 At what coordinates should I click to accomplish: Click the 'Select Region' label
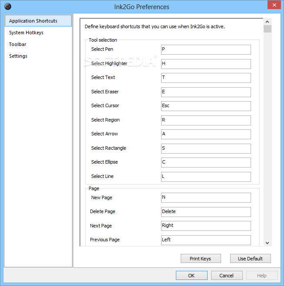tap(106, 120)
